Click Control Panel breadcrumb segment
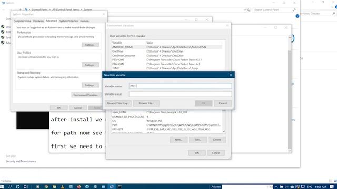This screenshot has height=189, width=337. click(x=39, y=10)
